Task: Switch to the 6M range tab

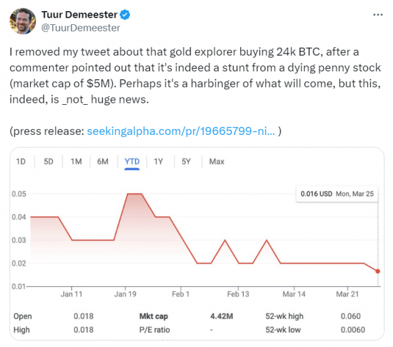Action: pos(103,161)
